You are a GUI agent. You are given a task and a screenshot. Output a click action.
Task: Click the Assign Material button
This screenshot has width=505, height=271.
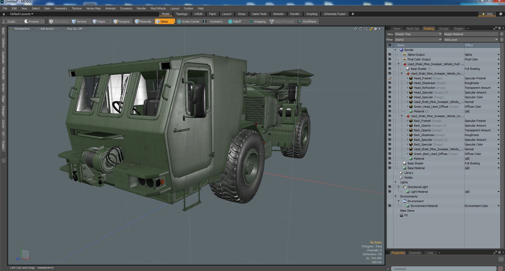click(471, 34)
